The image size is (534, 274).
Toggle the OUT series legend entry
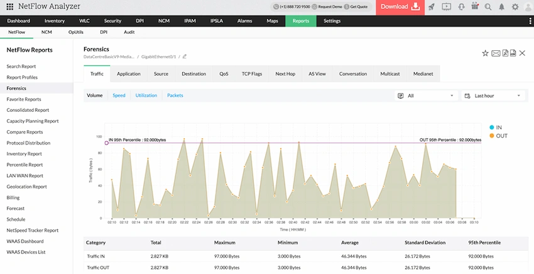pyautogui.click(x=498, y=136)
